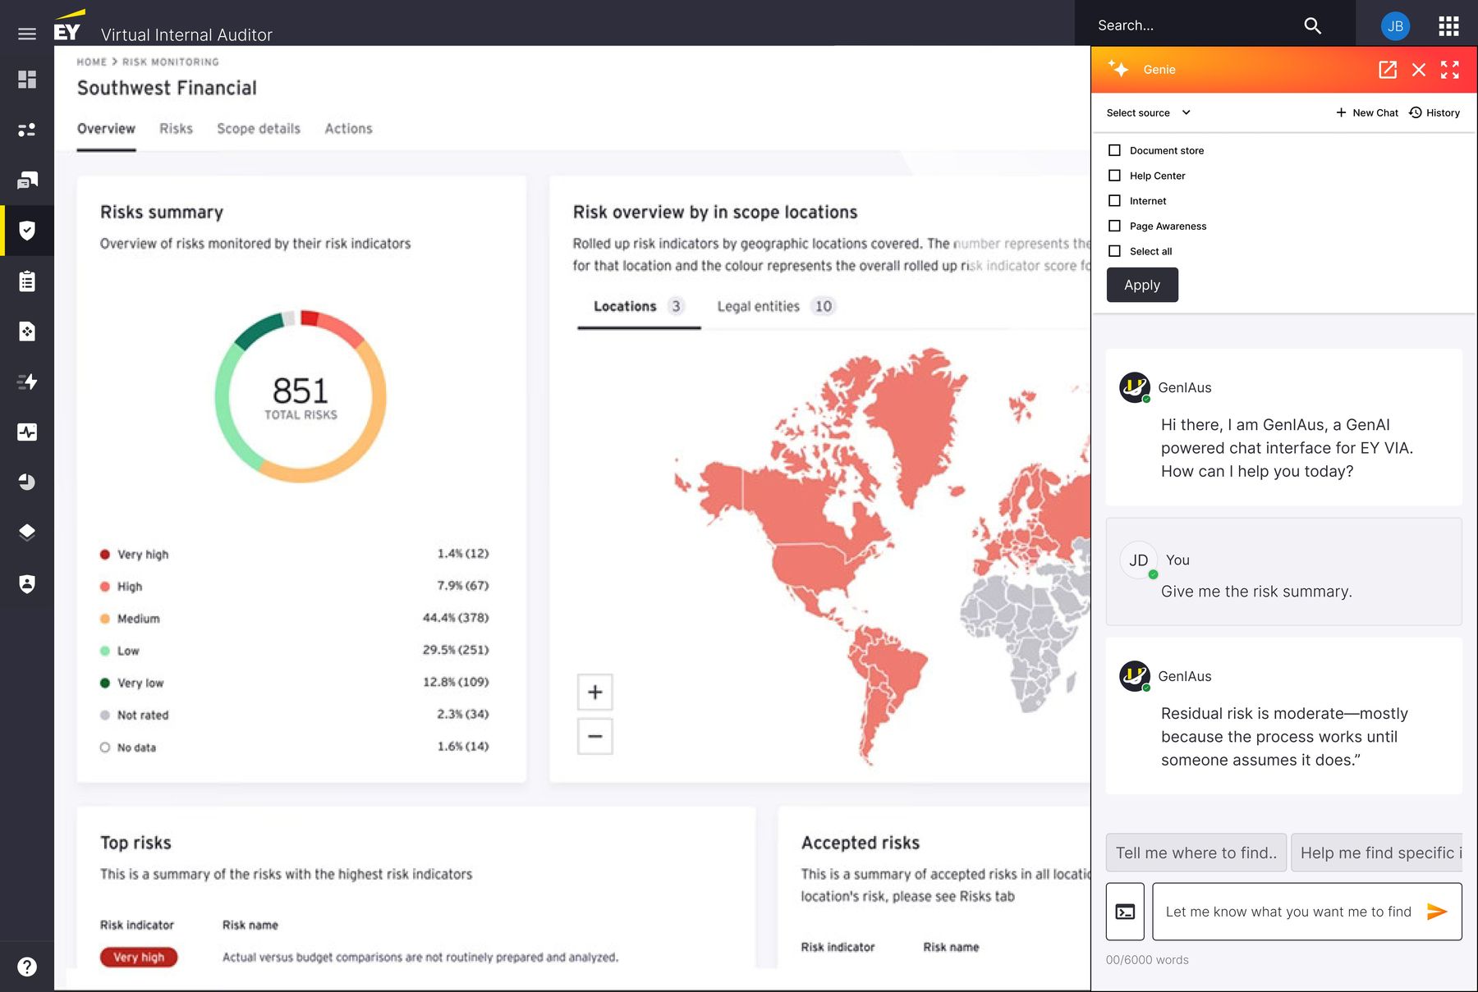The height and width of the screenshot is (992, 1478).
Task: Click the EY logo
Action: coord(69,25)
